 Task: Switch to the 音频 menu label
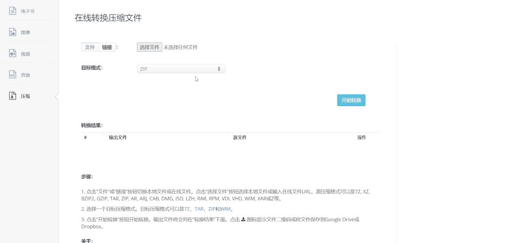(x=25, y=75)
